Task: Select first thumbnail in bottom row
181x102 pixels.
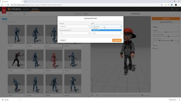Action: coord(16,84)
